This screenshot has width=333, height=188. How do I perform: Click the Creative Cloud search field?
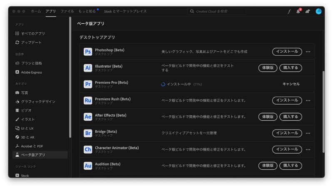click(217, 11)
